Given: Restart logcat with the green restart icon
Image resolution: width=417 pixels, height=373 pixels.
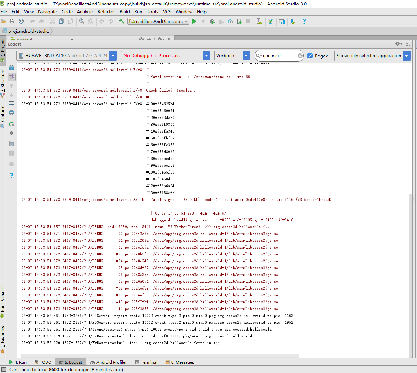Looking at the screenshot, I should click(x=12, y=124).
